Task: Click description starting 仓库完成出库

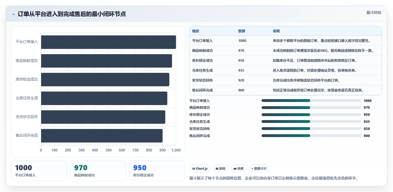Action: (306, 80)
